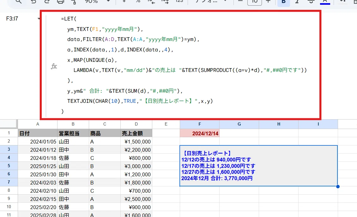Select column B header
Viewport: 357px width, 217px height.
[x=73, y=124]
